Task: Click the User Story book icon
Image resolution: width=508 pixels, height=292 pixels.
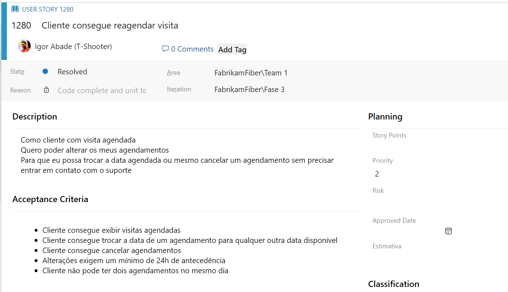Action: [x=15, y=9]
